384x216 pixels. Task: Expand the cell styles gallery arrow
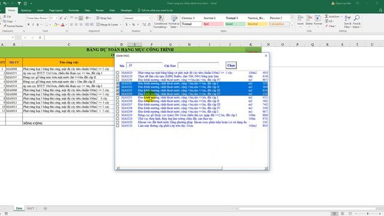(292, 25)
